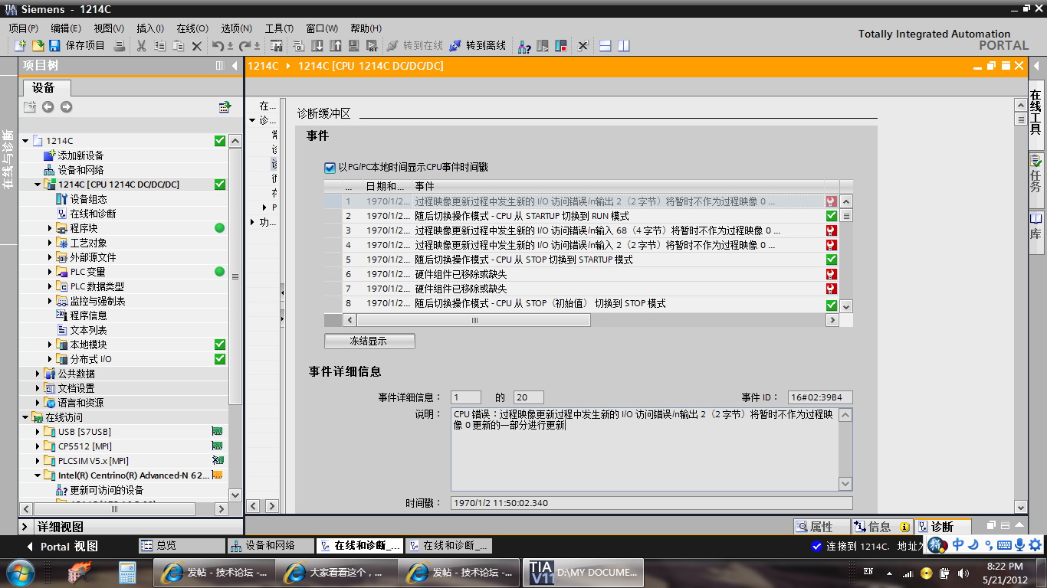Click the Cut scissors icon
Viewport: 1047px width, 588px height.
pyautogui.click(x=142, y=46)
